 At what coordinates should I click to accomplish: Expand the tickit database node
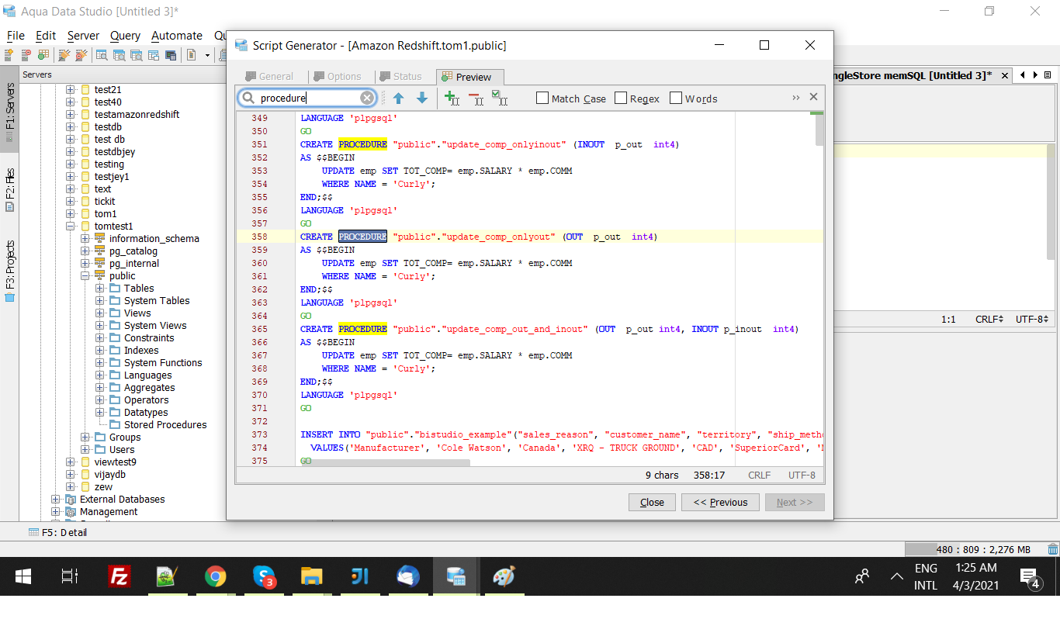71,202
